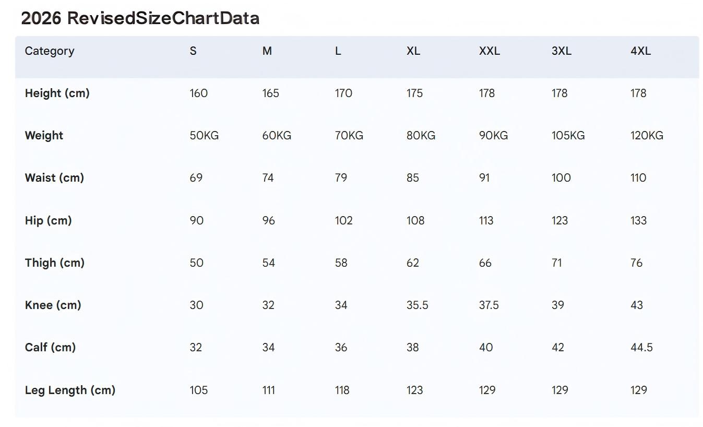Select the Hip (cm) row label
Viewport: 703px width, 427px height.
click(48, 220)
